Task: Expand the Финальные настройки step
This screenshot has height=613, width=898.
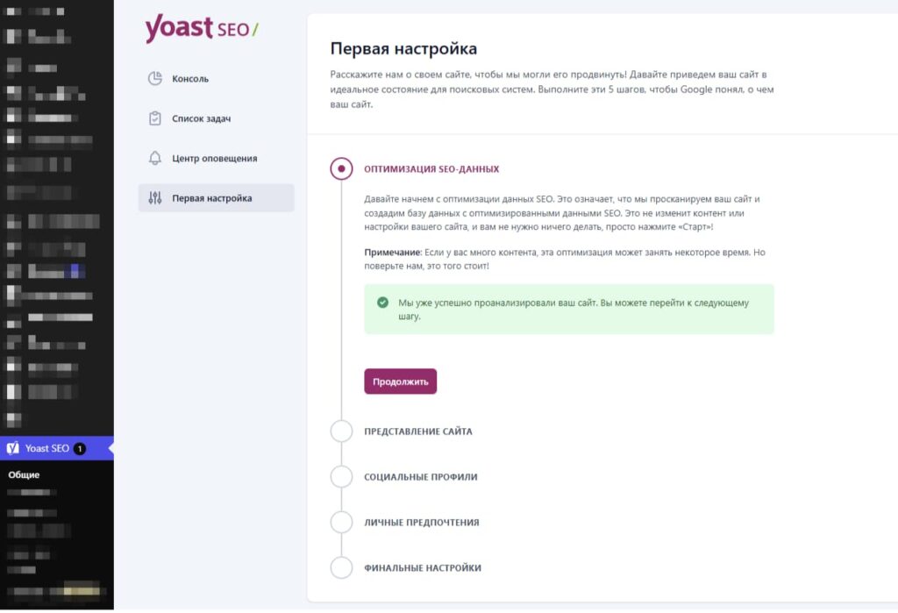Action: click(x=423, y=567)
